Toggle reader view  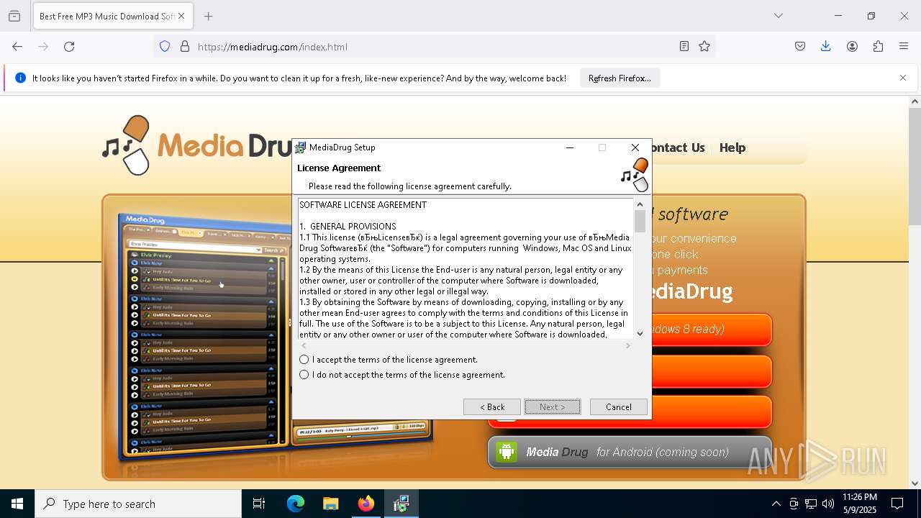tap(684, 47)
